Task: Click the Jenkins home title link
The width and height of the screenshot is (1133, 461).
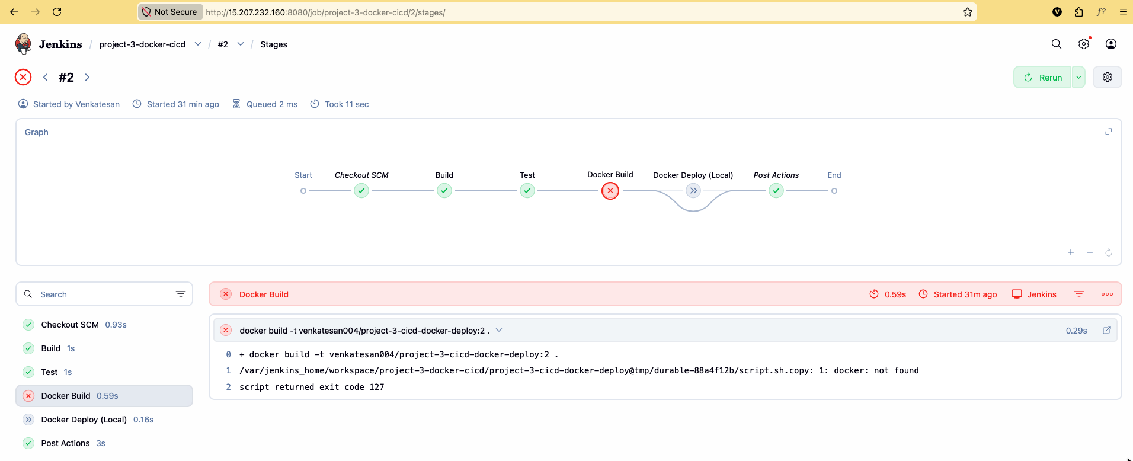Action: pos(60,44)
